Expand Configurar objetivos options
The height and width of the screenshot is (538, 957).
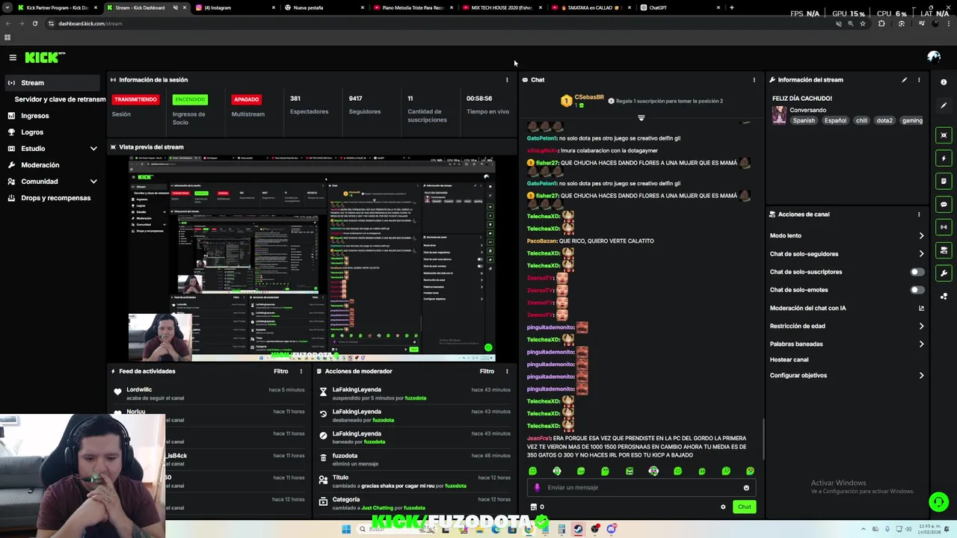point(921,376)
